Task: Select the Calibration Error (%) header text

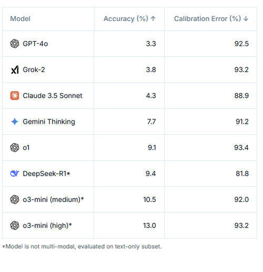Action: pos(207,18)
